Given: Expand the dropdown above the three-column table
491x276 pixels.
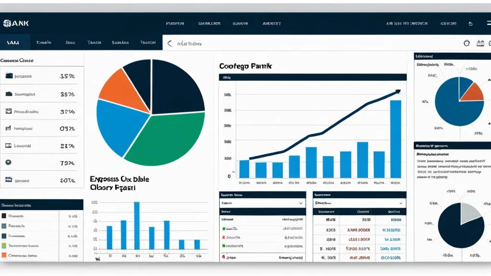Looking at the screenshot, I should pos(359,203).
